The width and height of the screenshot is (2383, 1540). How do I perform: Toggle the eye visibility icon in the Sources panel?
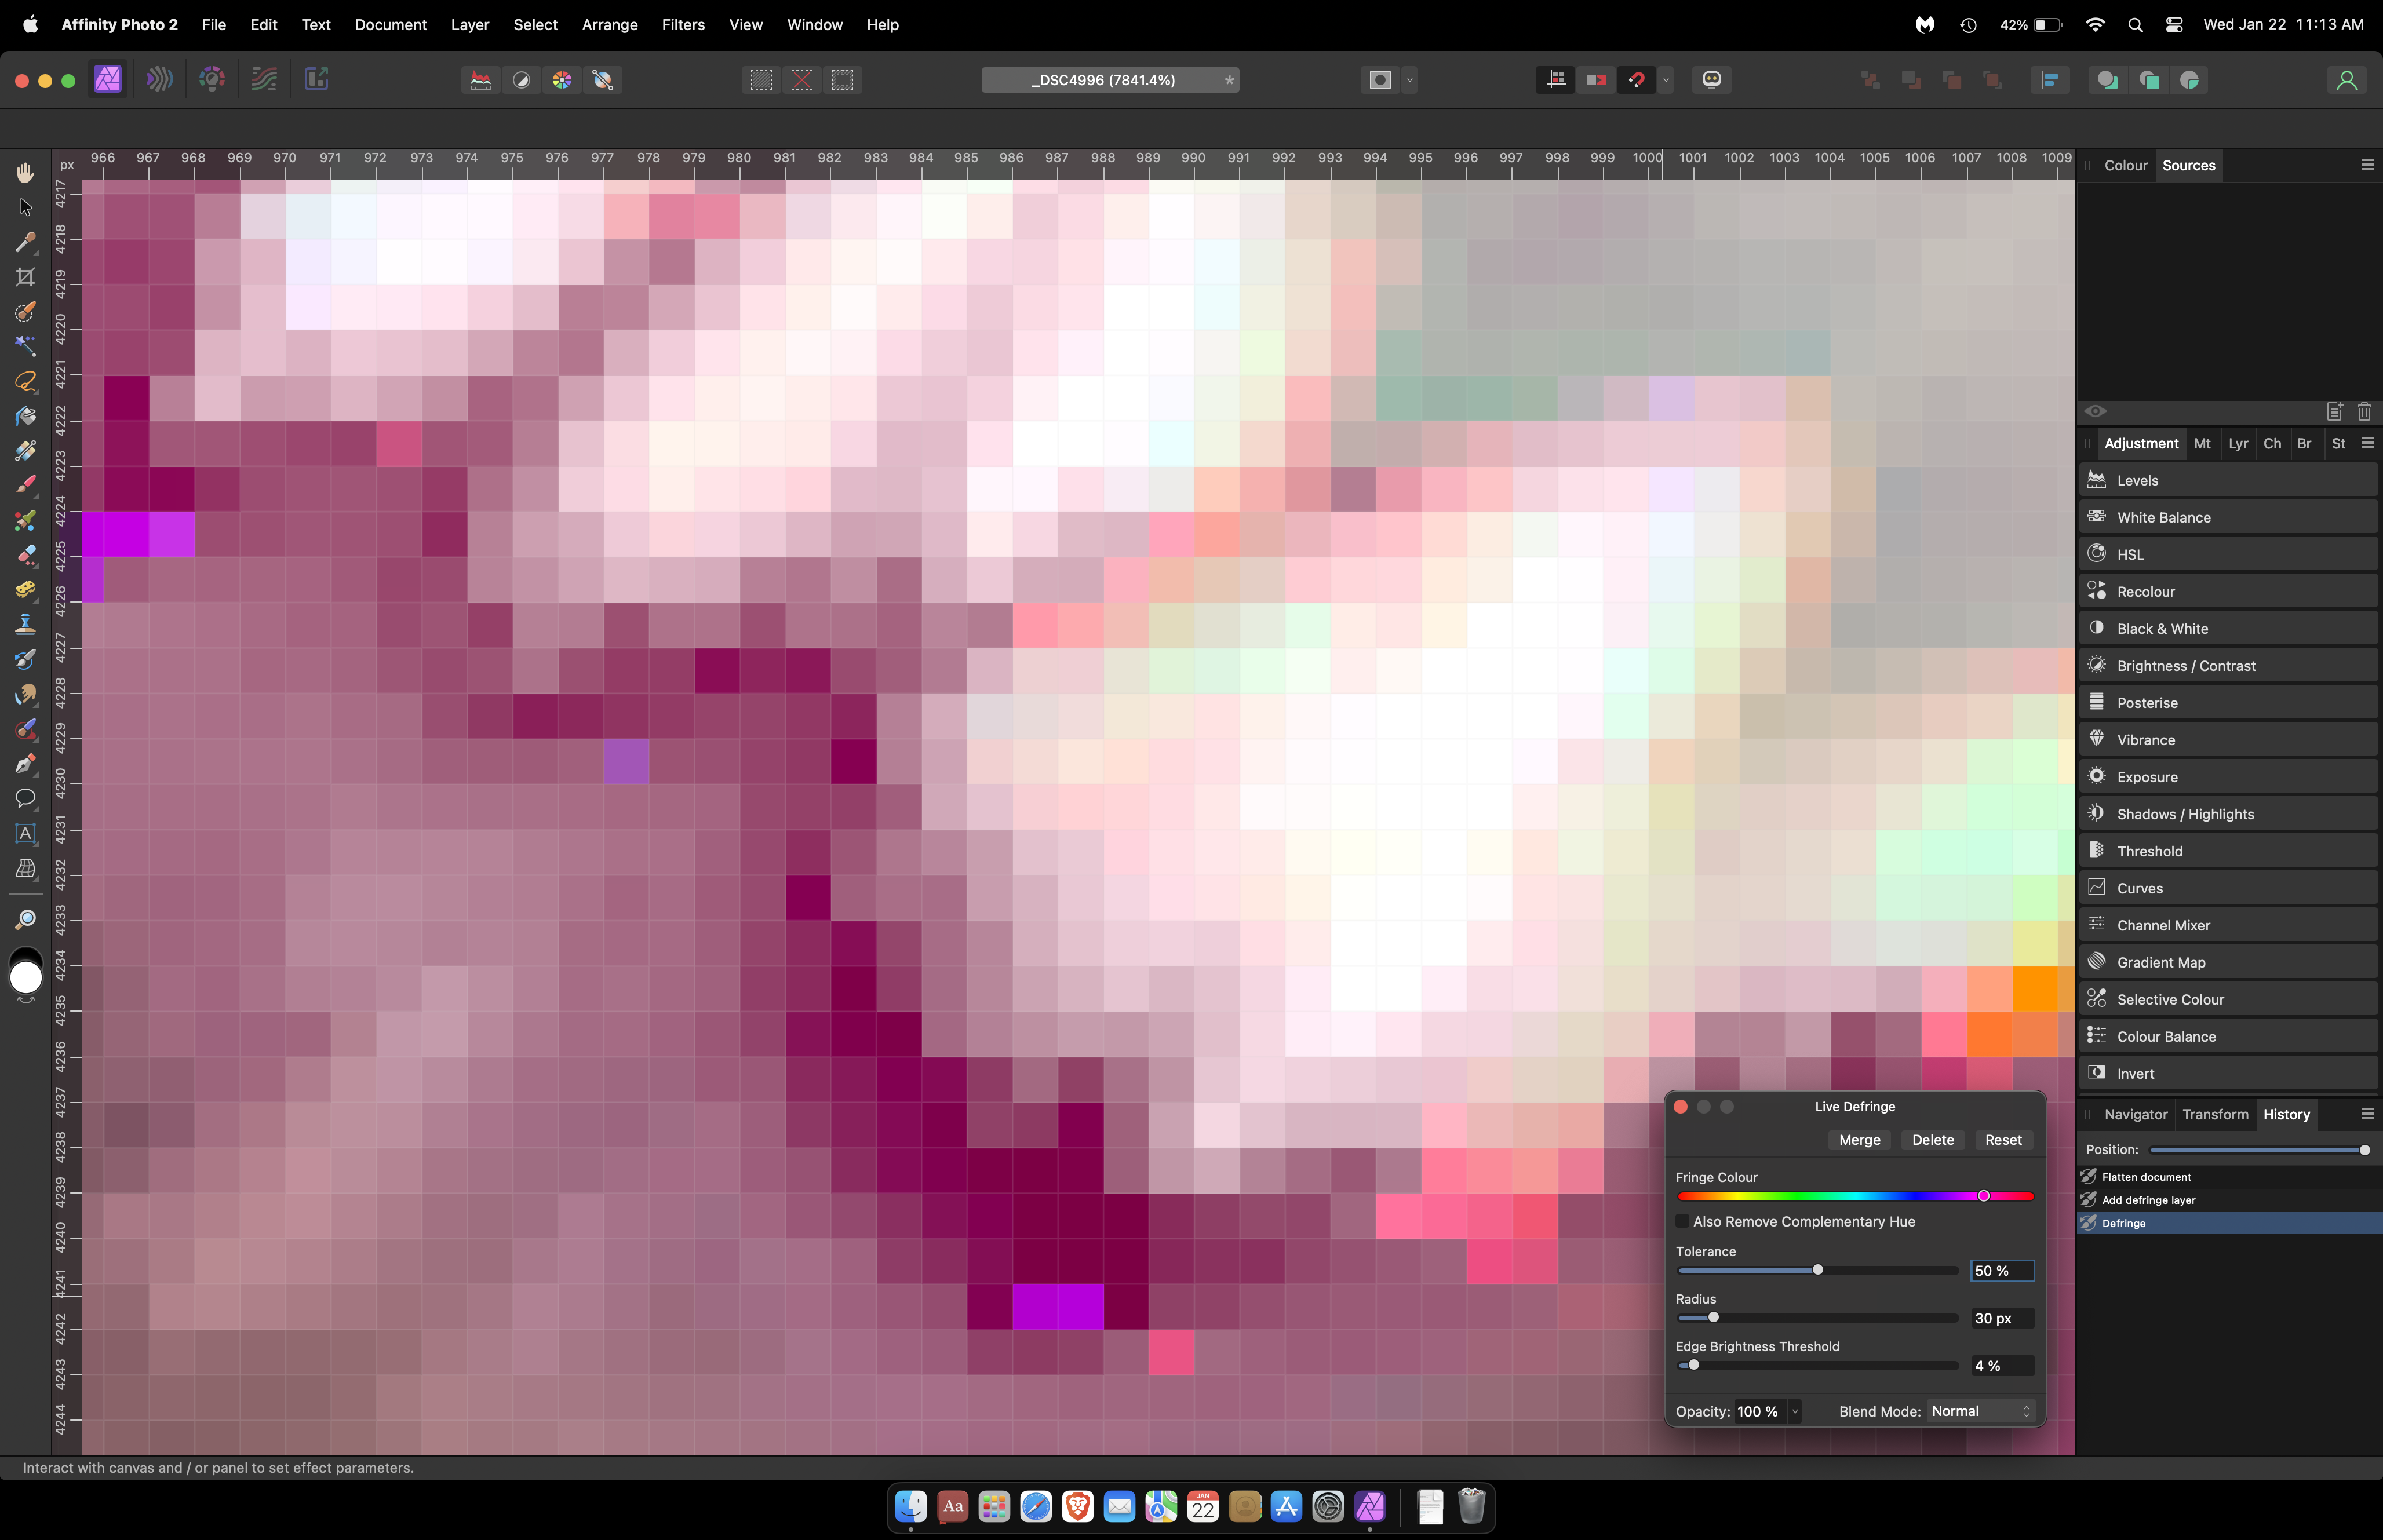pos(2095,411)
